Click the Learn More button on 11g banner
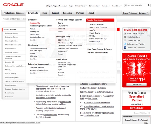Image resolution: width=154 pixels, height=124 pixels. pyautogui.click(x=136, y=84)
